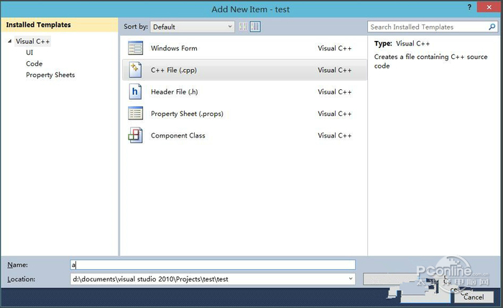
Task: Click 'Visual C++' type in Header File row
Action: pos(335,92)
